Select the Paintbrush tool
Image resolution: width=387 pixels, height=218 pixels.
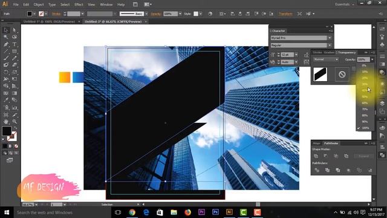pyautogui.click(x=6, y=58)
